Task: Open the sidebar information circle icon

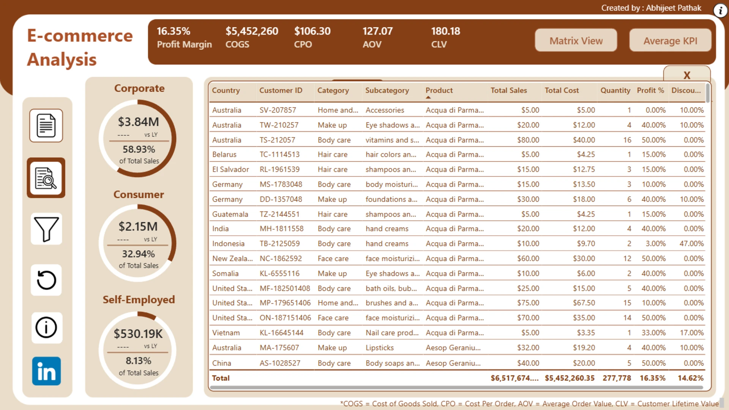Action: [46, 328]
